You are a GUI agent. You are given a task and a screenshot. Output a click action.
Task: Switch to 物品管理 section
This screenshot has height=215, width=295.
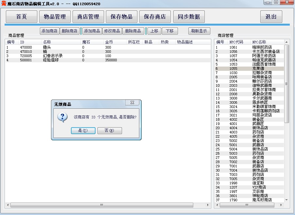[55, 17]
